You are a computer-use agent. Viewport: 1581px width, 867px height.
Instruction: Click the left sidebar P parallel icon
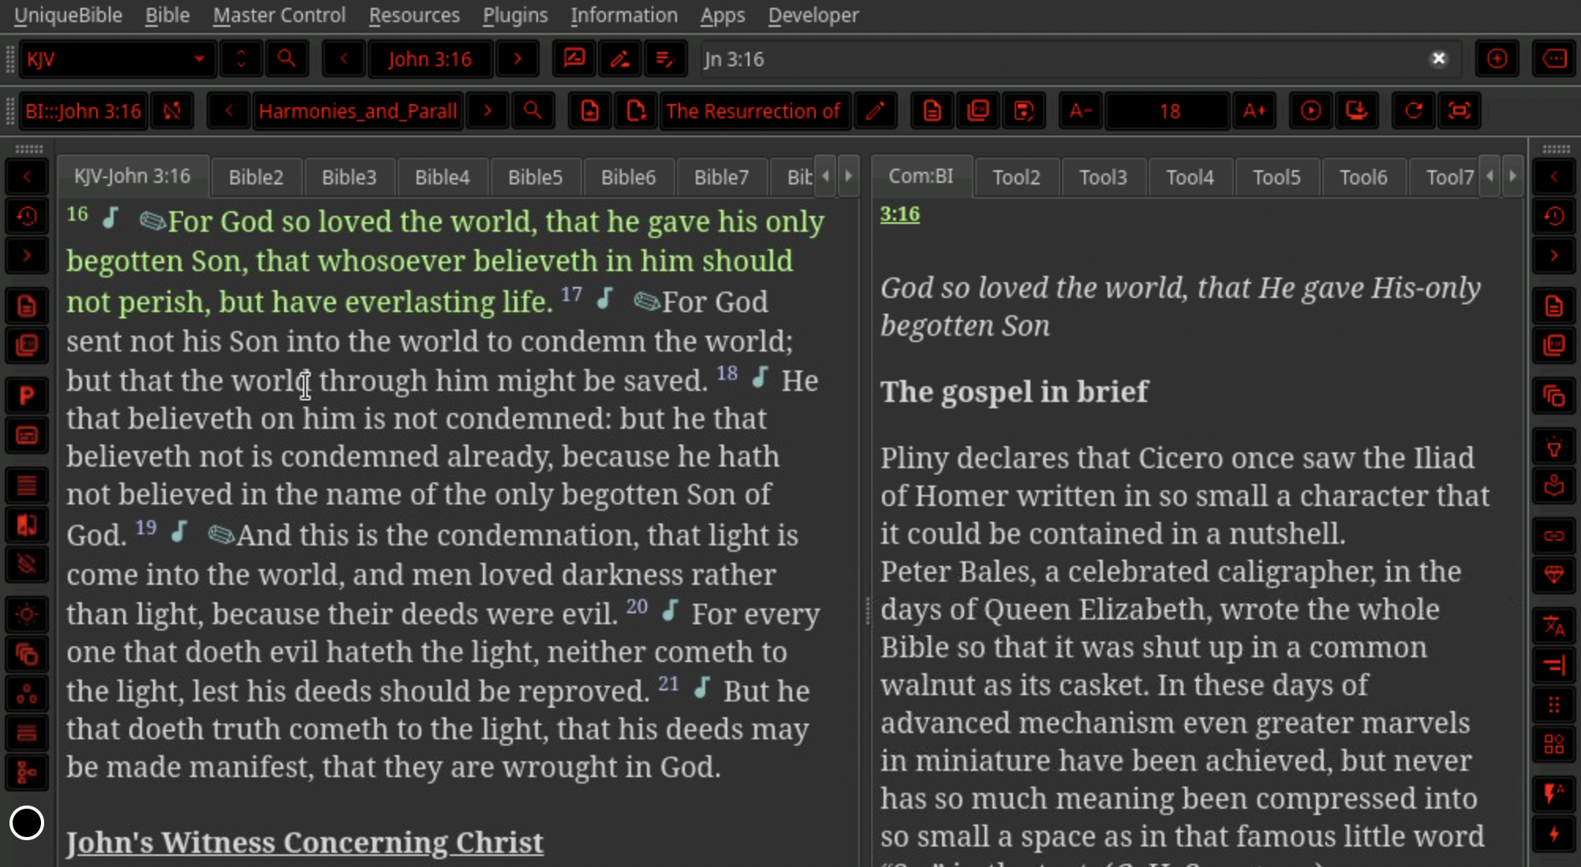27,396
